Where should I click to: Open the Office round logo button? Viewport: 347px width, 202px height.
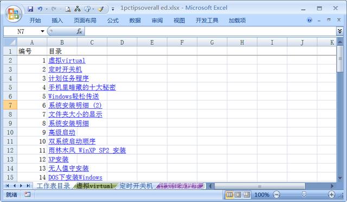pos(13,14)
